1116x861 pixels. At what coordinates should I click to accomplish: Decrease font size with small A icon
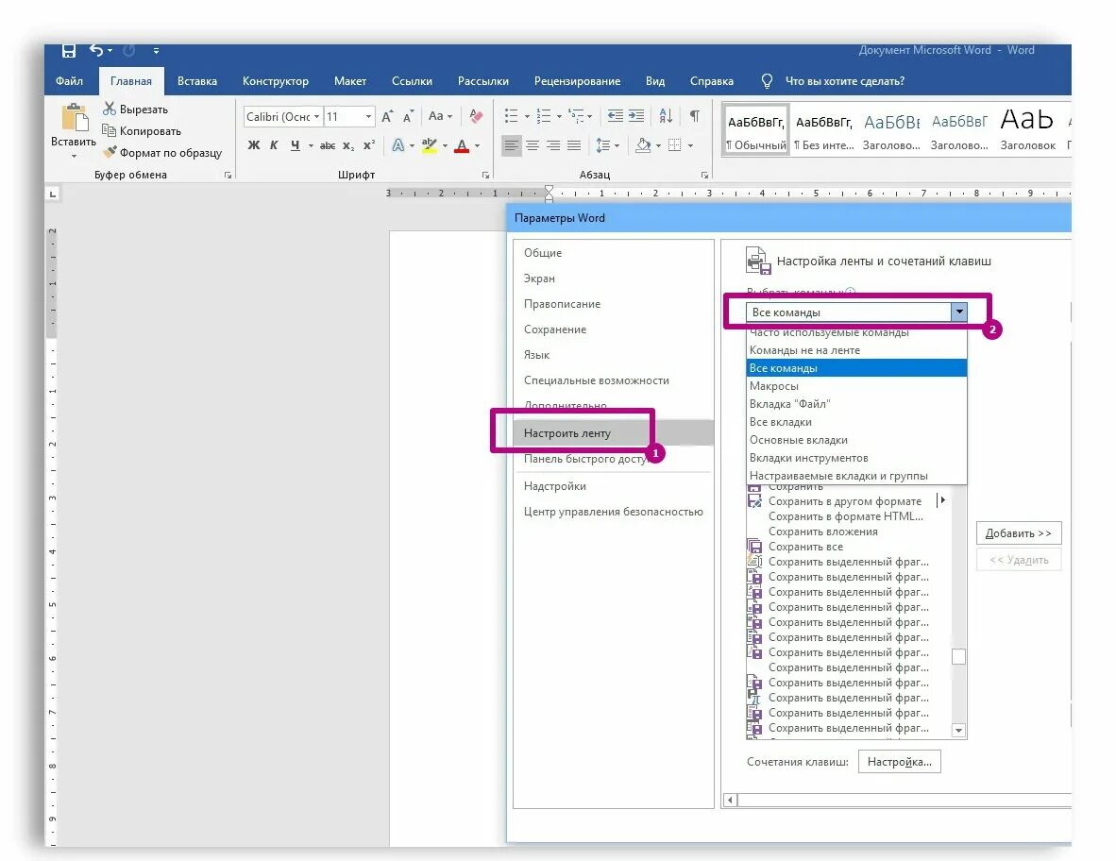coord(409,117)
